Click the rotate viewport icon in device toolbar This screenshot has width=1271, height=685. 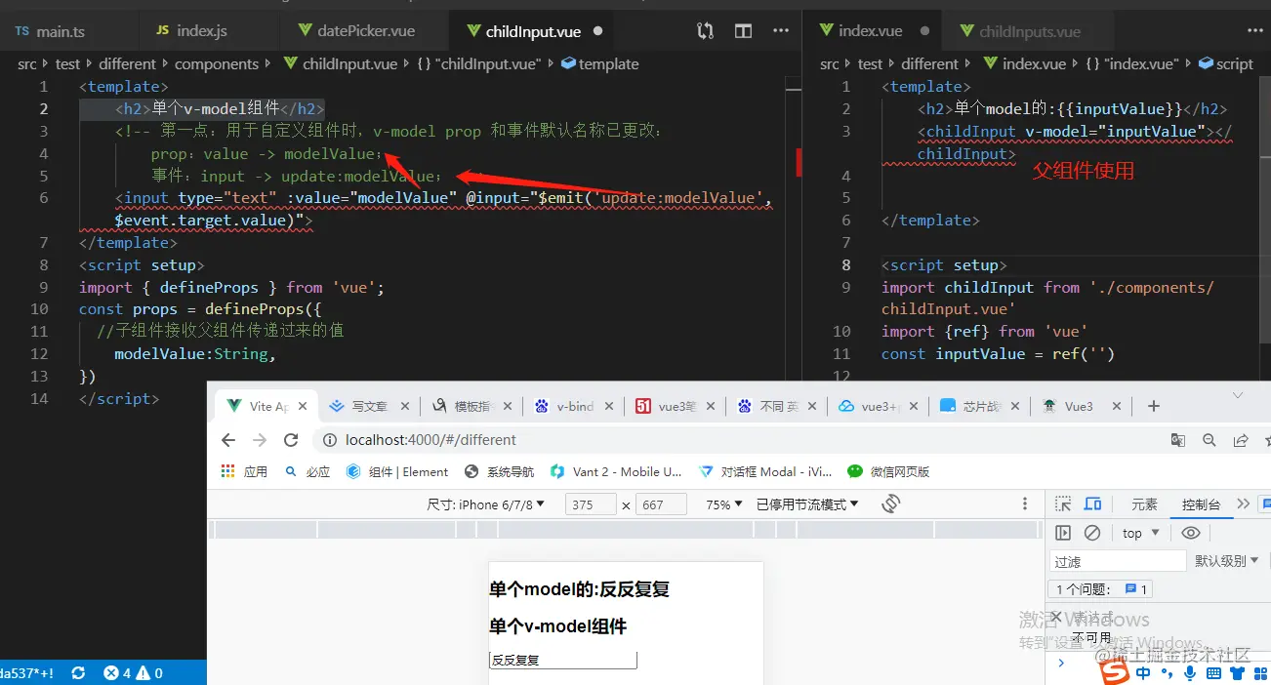pyautogui.click(x=887, y=504)
